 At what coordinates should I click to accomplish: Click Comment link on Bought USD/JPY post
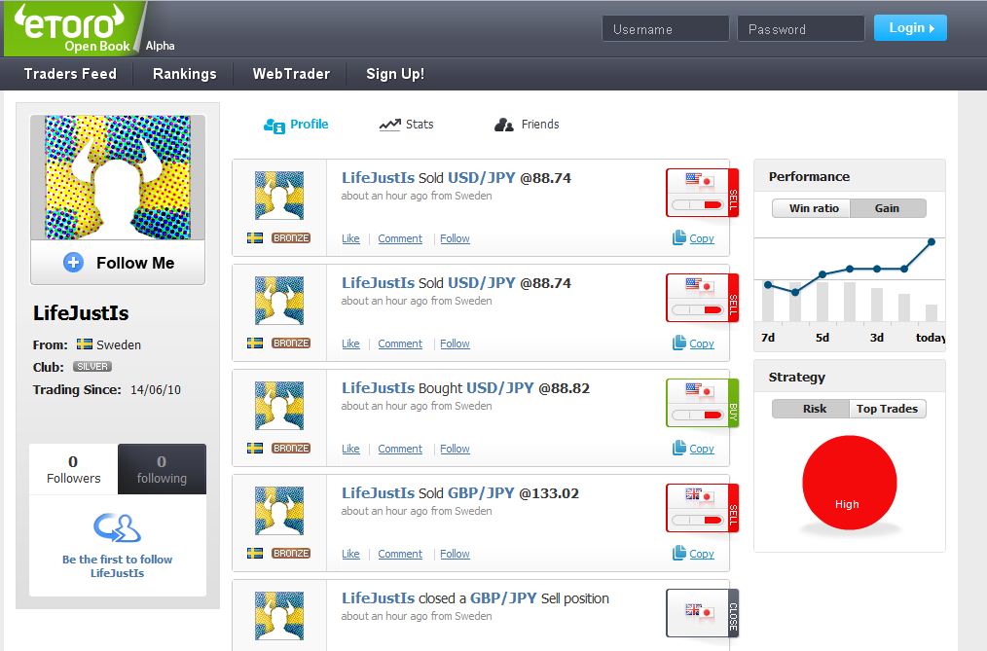click(x=400, y=449)
